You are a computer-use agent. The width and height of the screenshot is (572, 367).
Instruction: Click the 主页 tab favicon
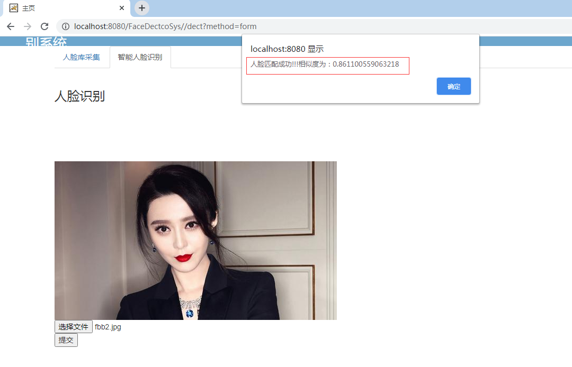pos(14,8)
